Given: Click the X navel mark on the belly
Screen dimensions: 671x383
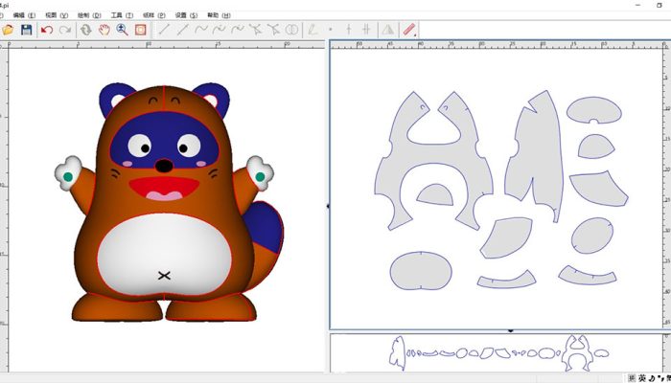Looking at the screenshot, I should coord(164,276).
